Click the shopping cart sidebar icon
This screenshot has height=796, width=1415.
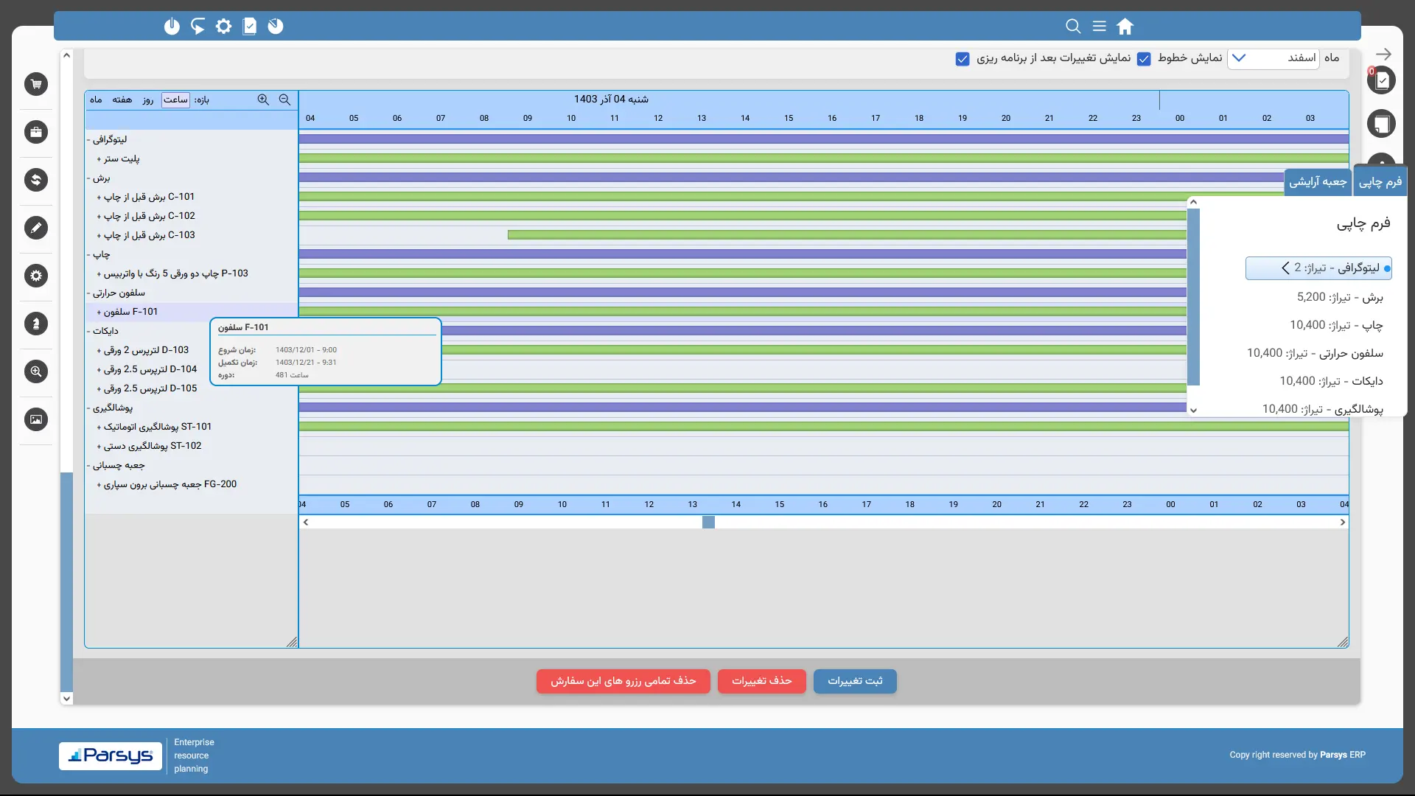(x=35, y=84)
